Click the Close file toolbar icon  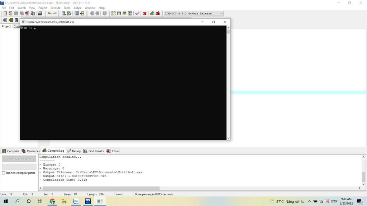tap(27, 14)
